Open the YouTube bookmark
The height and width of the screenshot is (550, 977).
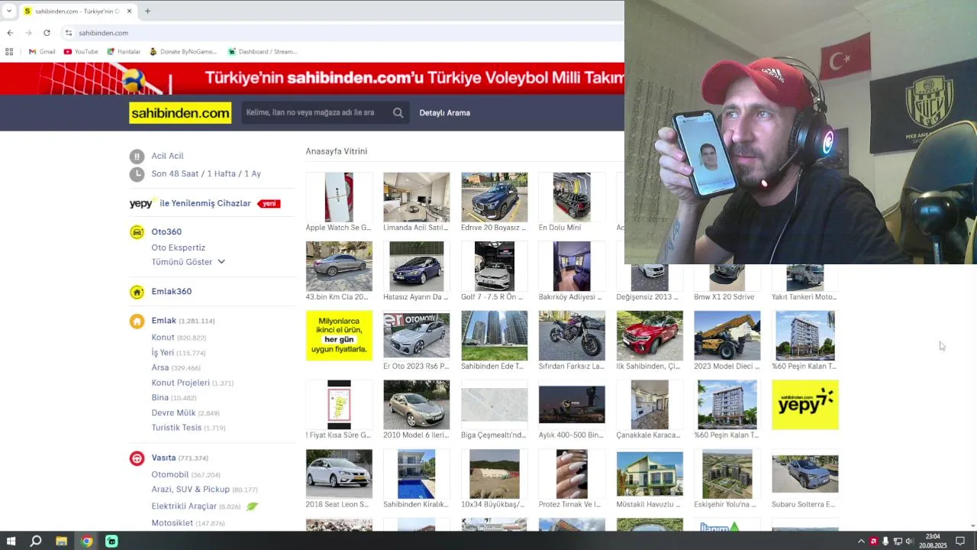[81, 51]
